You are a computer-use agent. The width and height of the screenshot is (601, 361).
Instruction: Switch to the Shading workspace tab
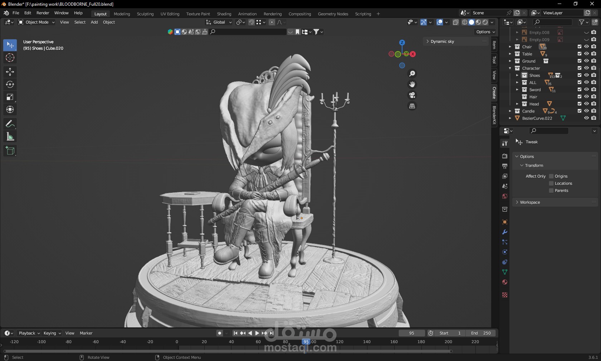pyautogui.click(x=224, y=14)
